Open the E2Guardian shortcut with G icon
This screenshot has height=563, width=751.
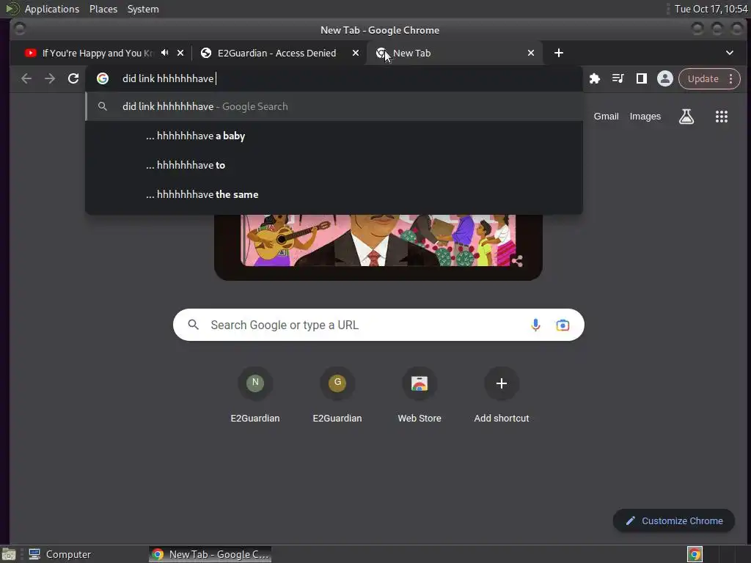click(337, 395)
